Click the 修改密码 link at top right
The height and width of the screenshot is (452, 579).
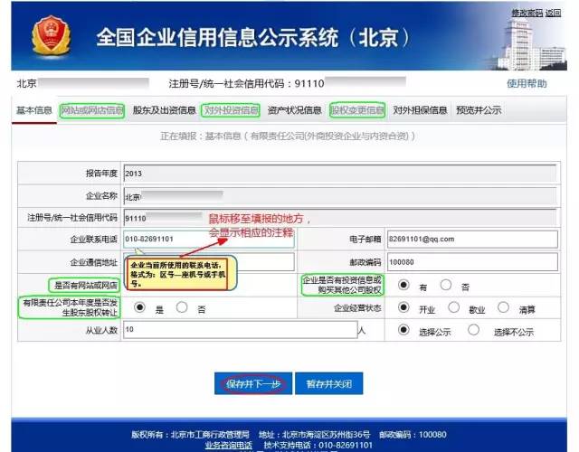pos(527,13)
